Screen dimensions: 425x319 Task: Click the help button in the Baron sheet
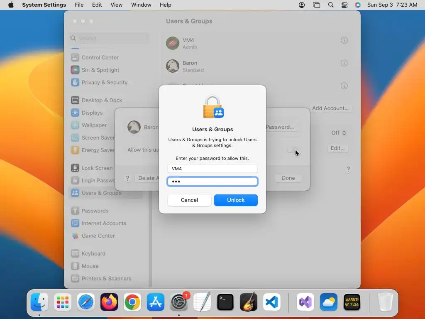coord(127,178)
